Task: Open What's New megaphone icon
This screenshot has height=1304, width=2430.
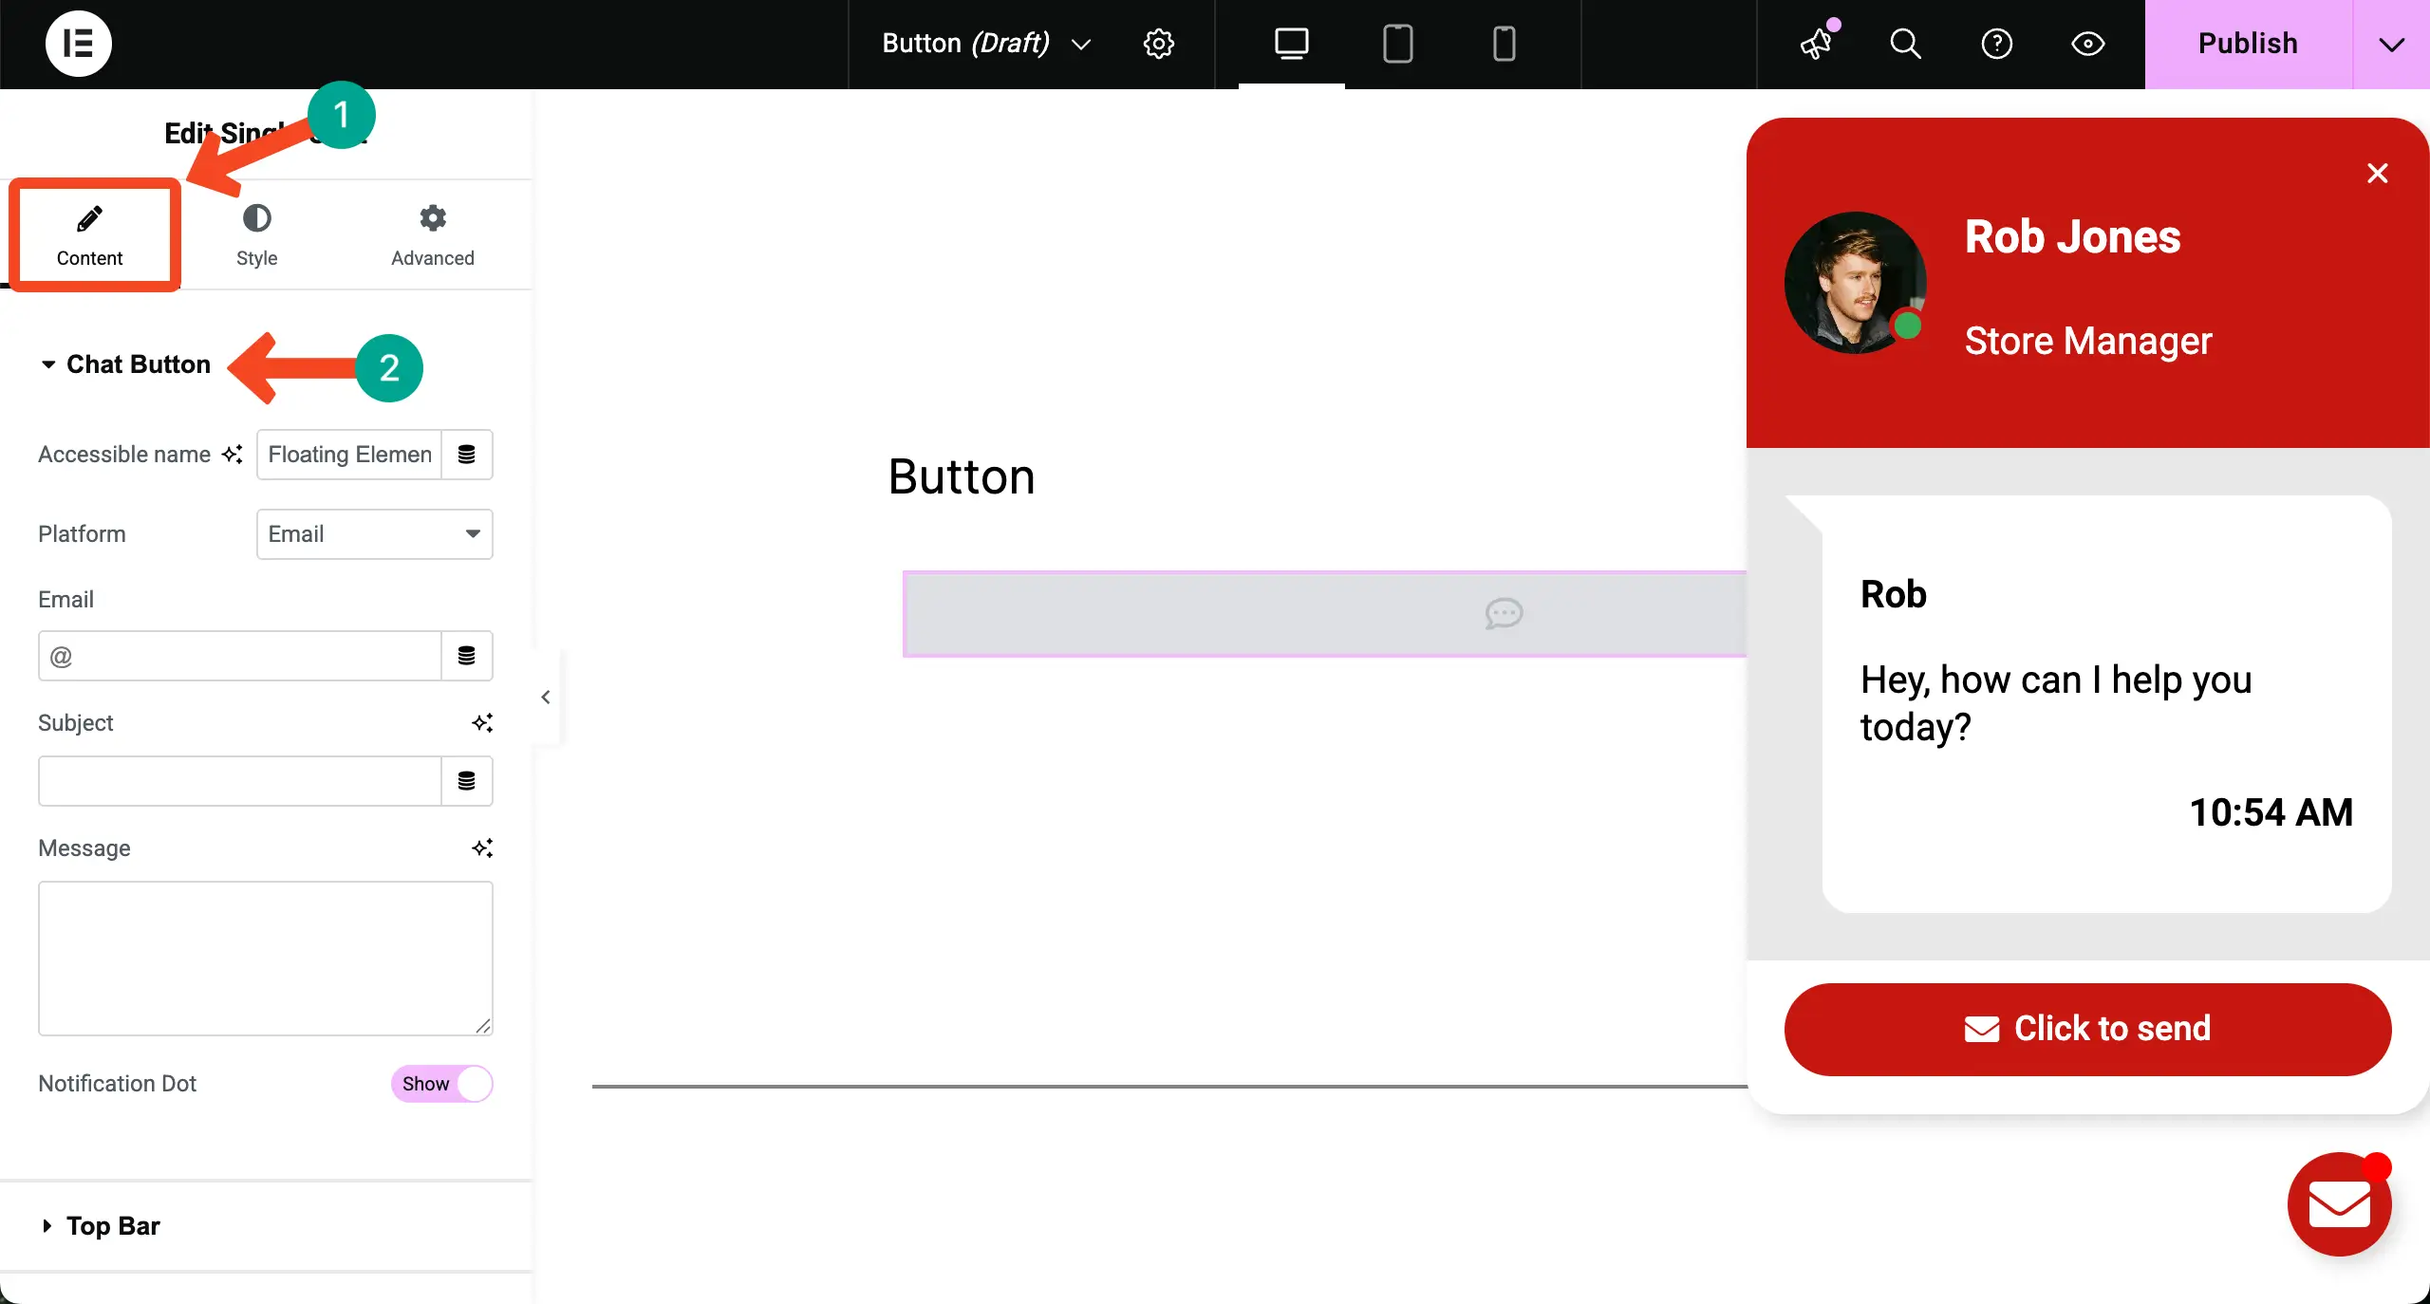Action: tap(1817, 44)
